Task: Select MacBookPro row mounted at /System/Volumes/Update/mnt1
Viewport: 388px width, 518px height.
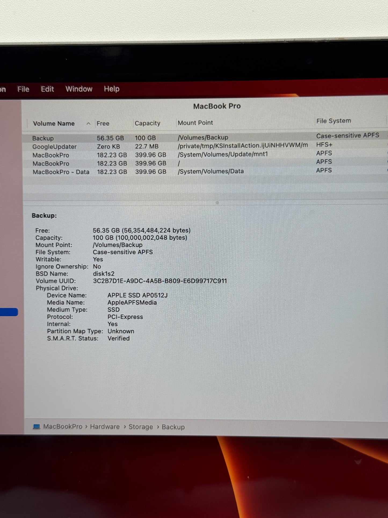Action: 205,155
